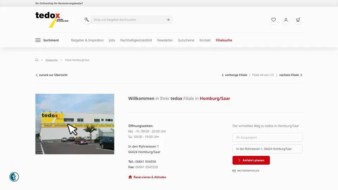Click the Mo. - Fr. opening hours line

[147, 131]
